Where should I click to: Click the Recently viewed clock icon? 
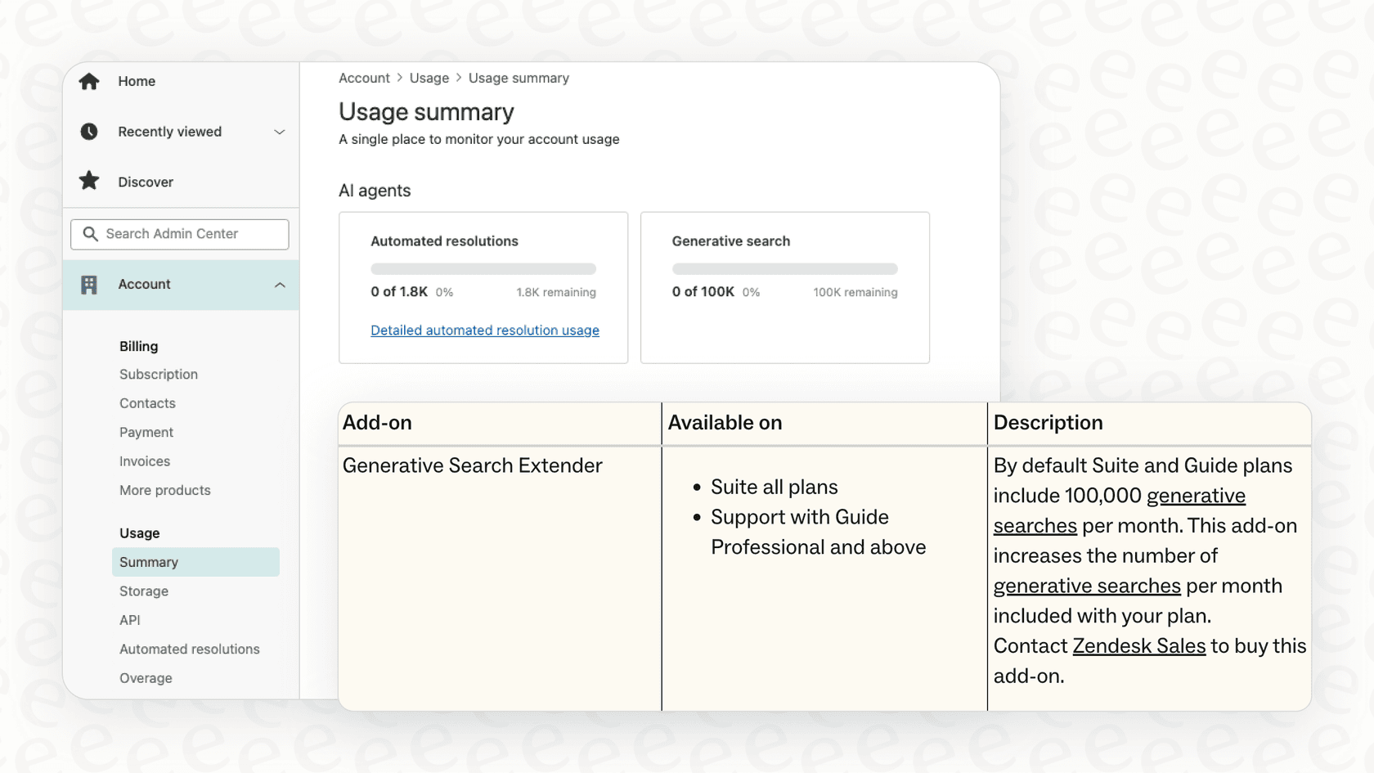(89, 132)
